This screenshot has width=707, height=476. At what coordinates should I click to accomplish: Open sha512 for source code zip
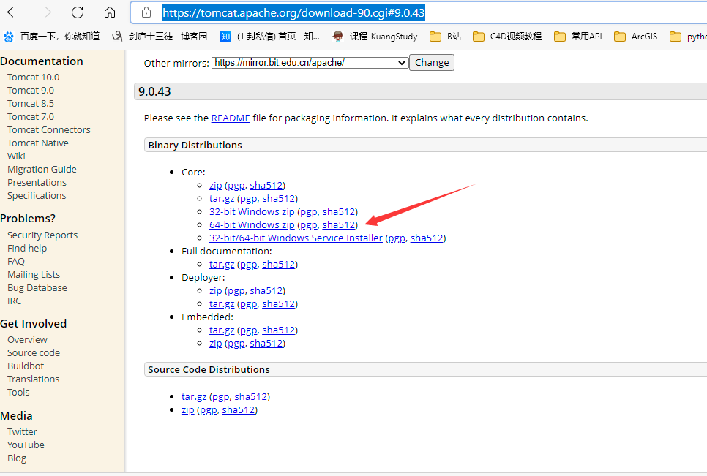pyautogui.click(x=238, y=409)
